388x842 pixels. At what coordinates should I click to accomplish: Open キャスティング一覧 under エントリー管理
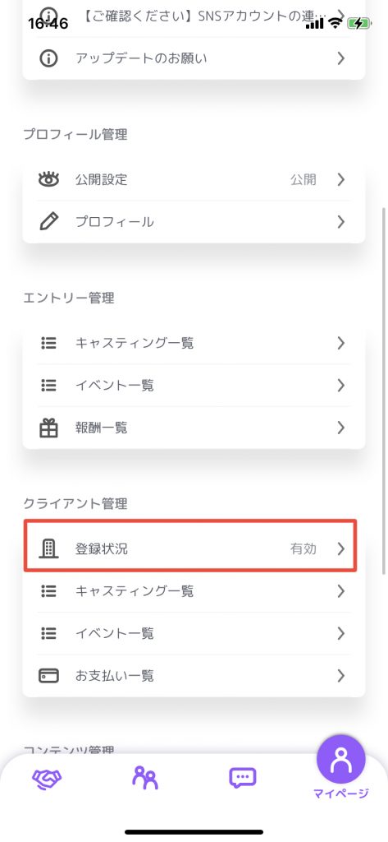(194, 343)
